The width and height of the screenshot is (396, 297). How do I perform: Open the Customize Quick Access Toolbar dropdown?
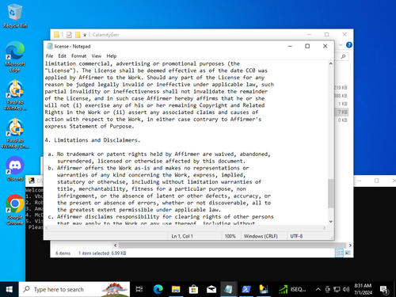pyautogui.click(x=85, y=35)
